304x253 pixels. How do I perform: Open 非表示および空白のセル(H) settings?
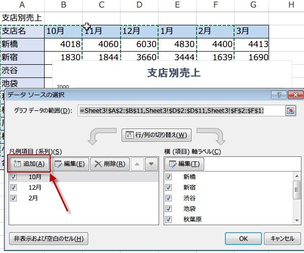[x=49, y=238]
